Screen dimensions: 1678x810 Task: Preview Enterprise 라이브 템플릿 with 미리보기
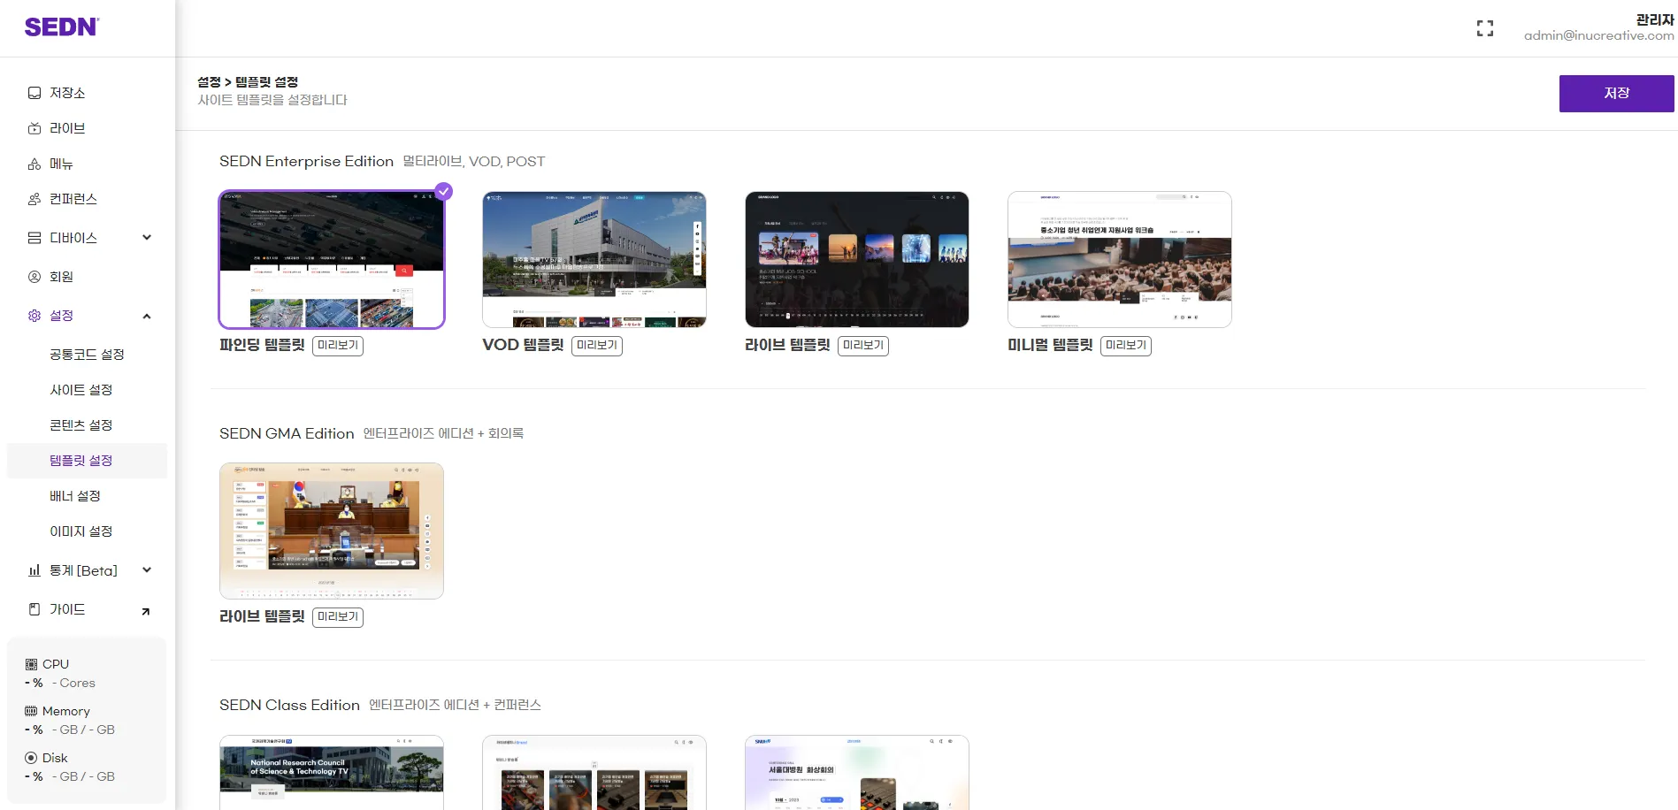coord(863,346)
